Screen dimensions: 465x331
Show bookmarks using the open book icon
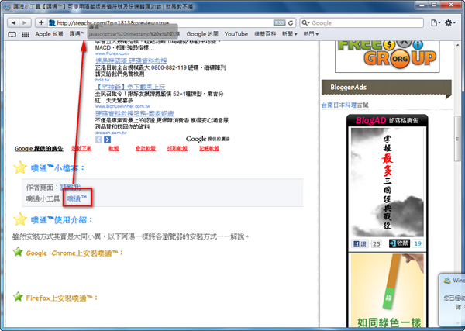12,34
